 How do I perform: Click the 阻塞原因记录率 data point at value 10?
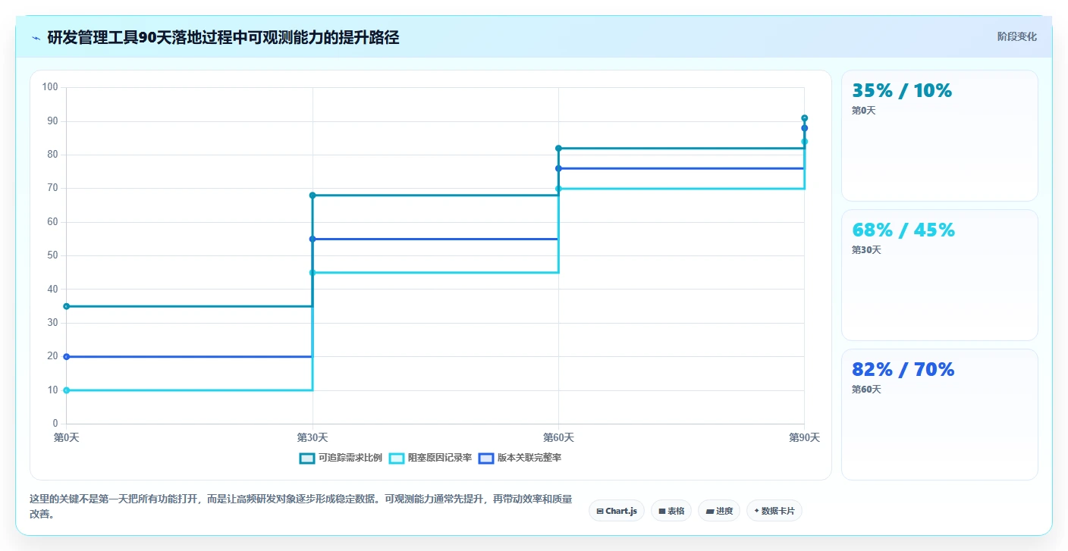tap(67, 390)
